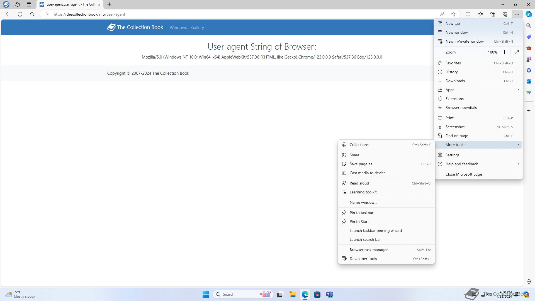Image resolution: width=535 pixels, height=301 pixels.
Task: Click the padlock site info icon
Action: tap(47, 14)
